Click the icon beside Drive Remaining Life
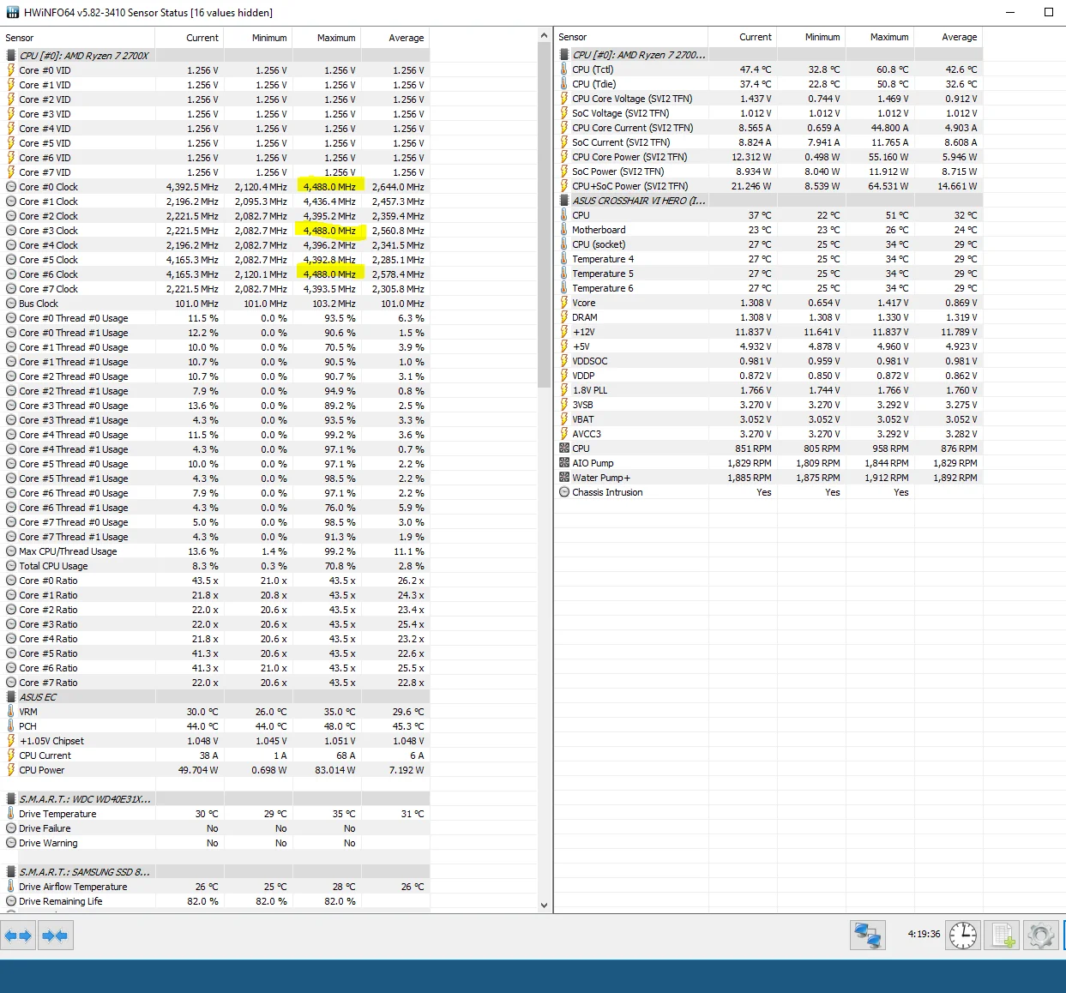This screenshot has width=1066, height=993. click(x=11, y=901)
